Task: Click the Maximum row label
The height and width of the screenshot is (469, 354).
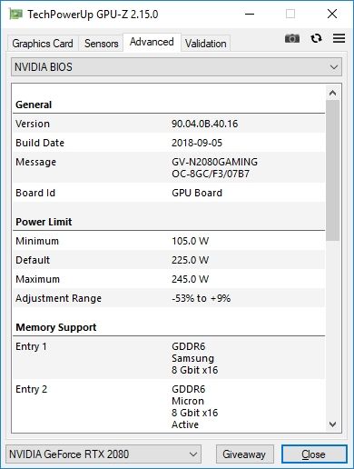Action: click(37, 279)
